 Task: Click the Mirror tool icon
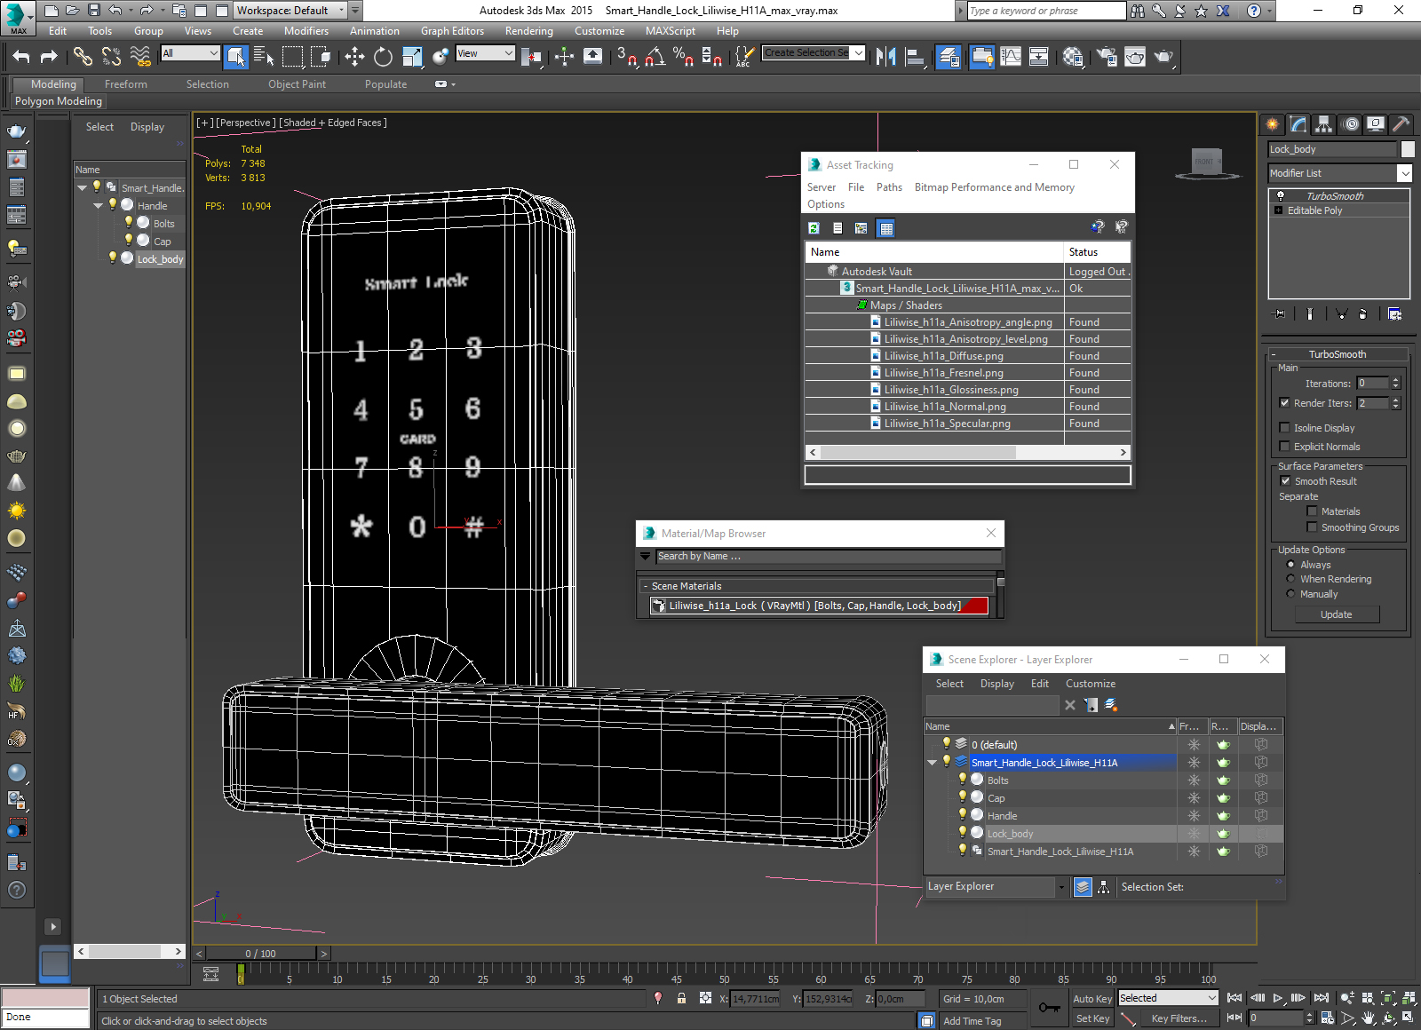click(885, 57)
